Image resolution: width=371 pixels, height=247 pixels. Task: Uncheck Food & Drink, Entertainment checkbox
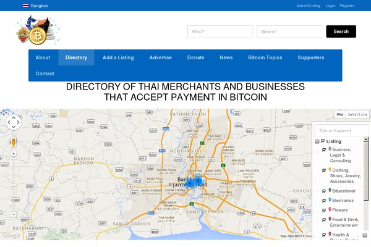(x=324, y=220)
